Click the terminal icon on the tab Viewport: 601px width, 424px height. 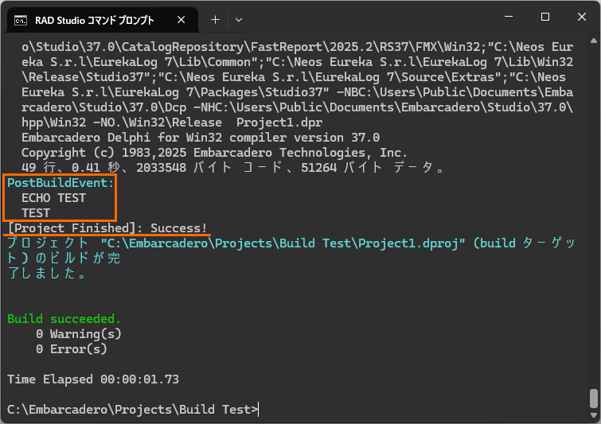[21, 21]
